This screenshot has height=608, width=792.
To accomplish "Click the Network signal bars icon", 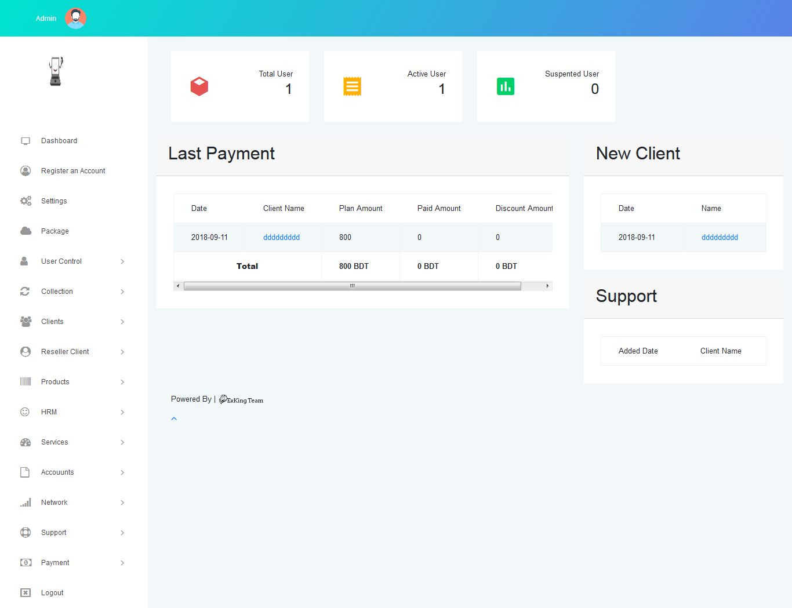I will point(26,502).
